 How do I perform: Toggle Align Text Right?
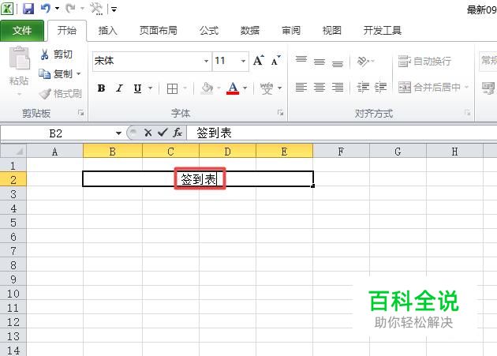(338, 87)
